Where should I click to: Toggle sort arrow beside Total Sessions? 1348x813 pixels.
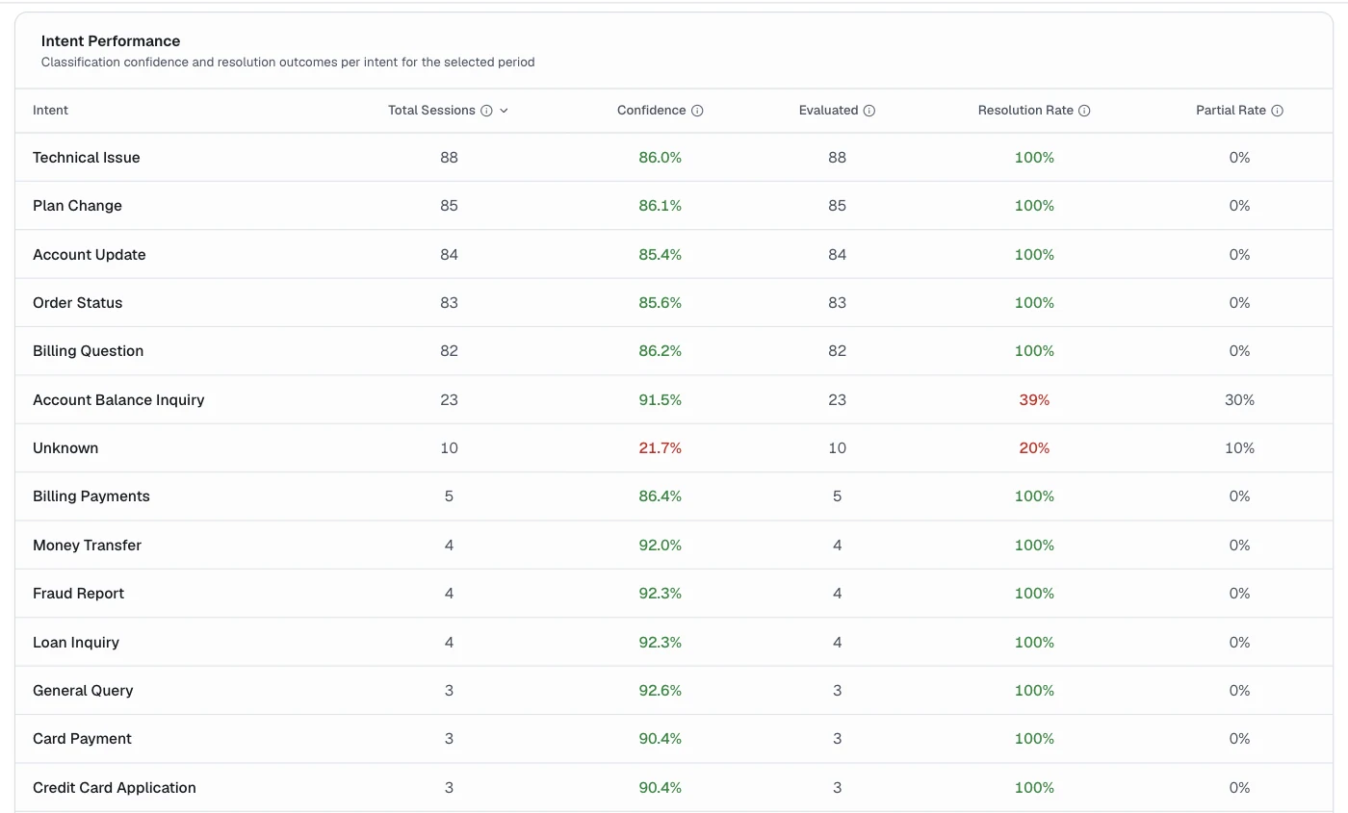(504, 111)
